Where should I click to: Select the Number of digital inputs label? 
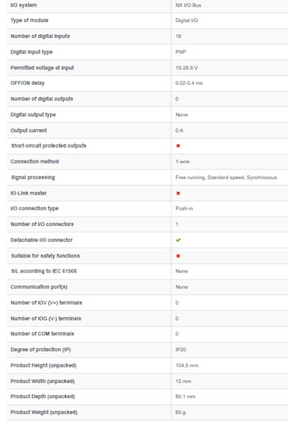pyautogui.click(x=40, y=36)
